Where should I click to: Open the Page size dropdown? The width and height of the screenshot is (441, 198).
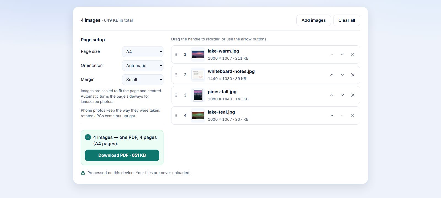pyautogui.click(x=143, y=51)
